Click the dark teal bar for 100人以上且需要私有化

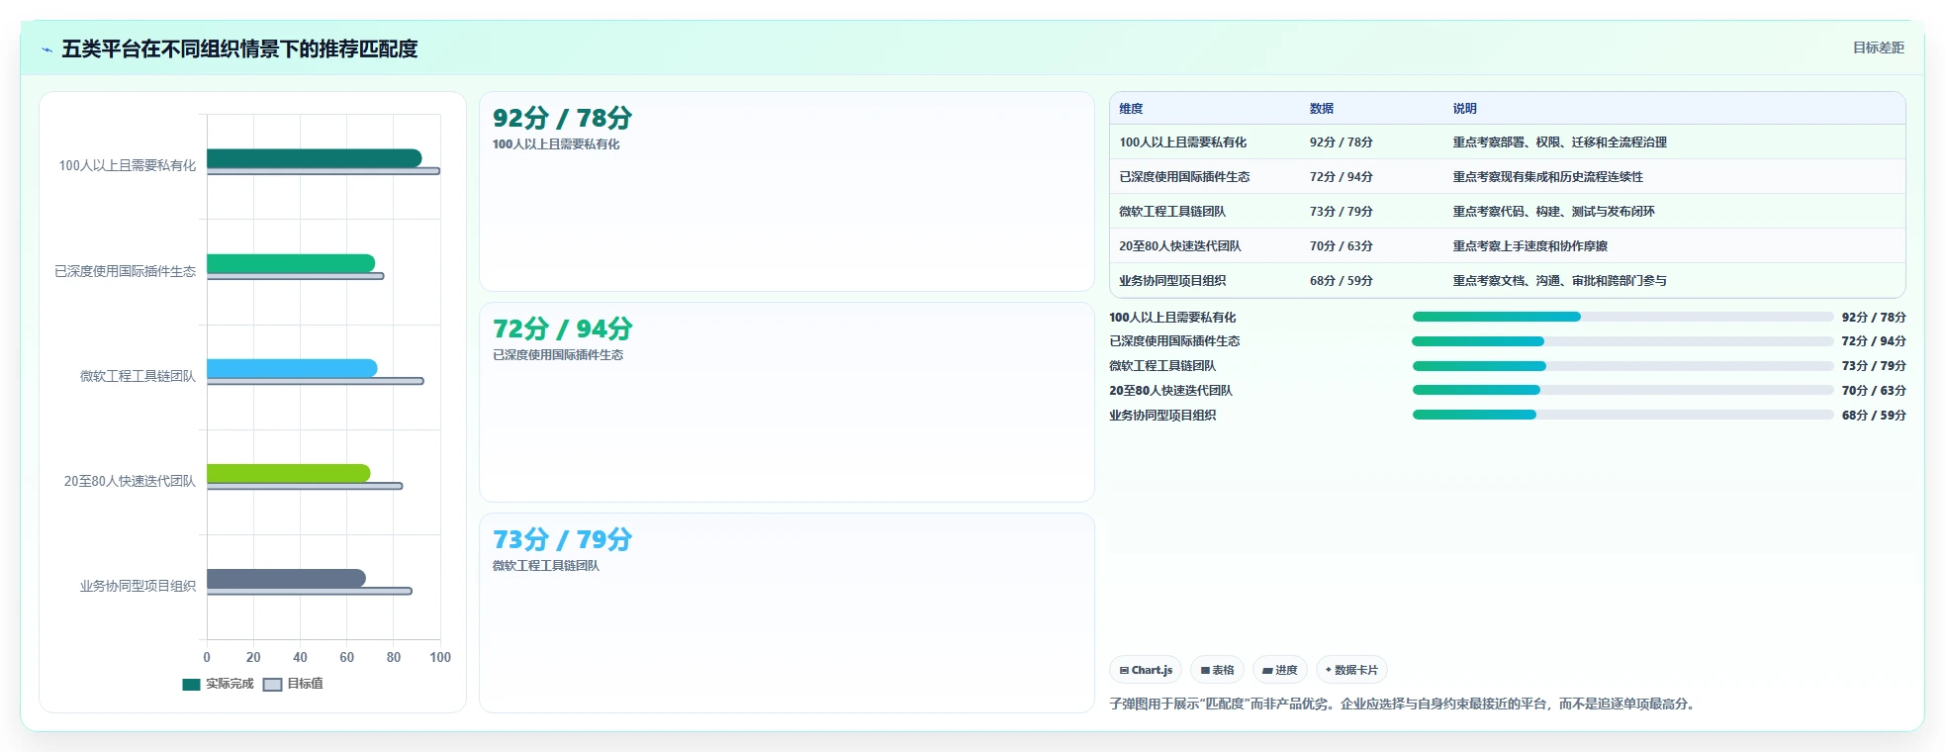(x=315, y=157)
